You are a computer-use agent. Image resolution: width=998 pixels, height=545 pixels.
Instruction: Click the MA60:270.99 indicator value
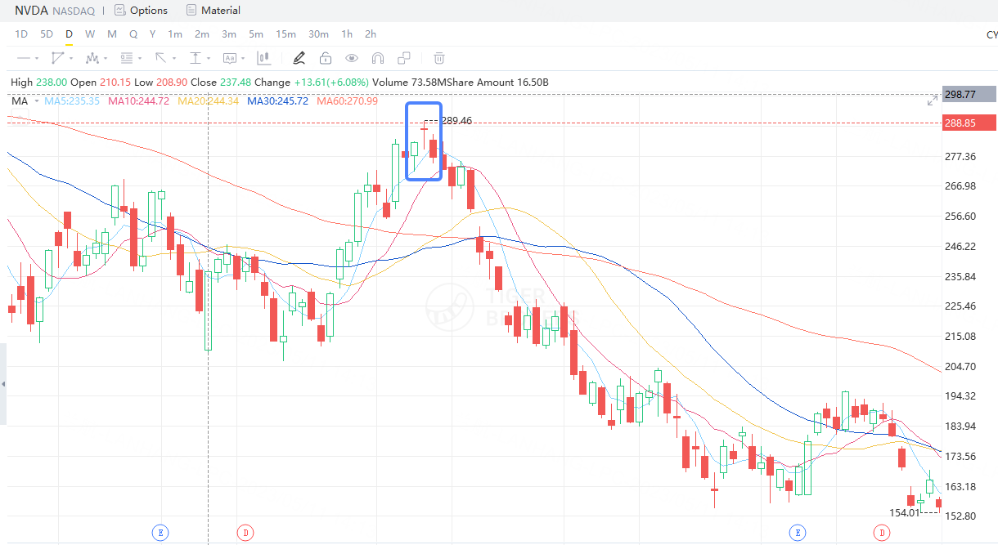click(x=347, y=101)
